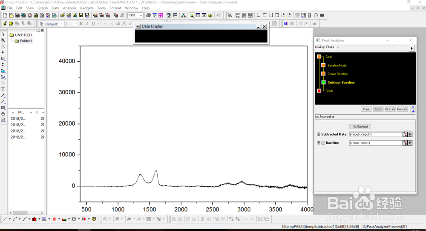Select the Rectangle drawing tool

[3, 108]
